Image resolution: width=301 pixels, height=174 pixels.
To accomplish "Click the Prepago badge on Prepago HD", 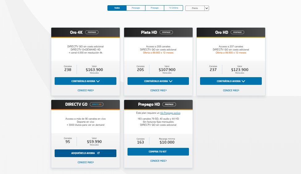I will point(169,104).
